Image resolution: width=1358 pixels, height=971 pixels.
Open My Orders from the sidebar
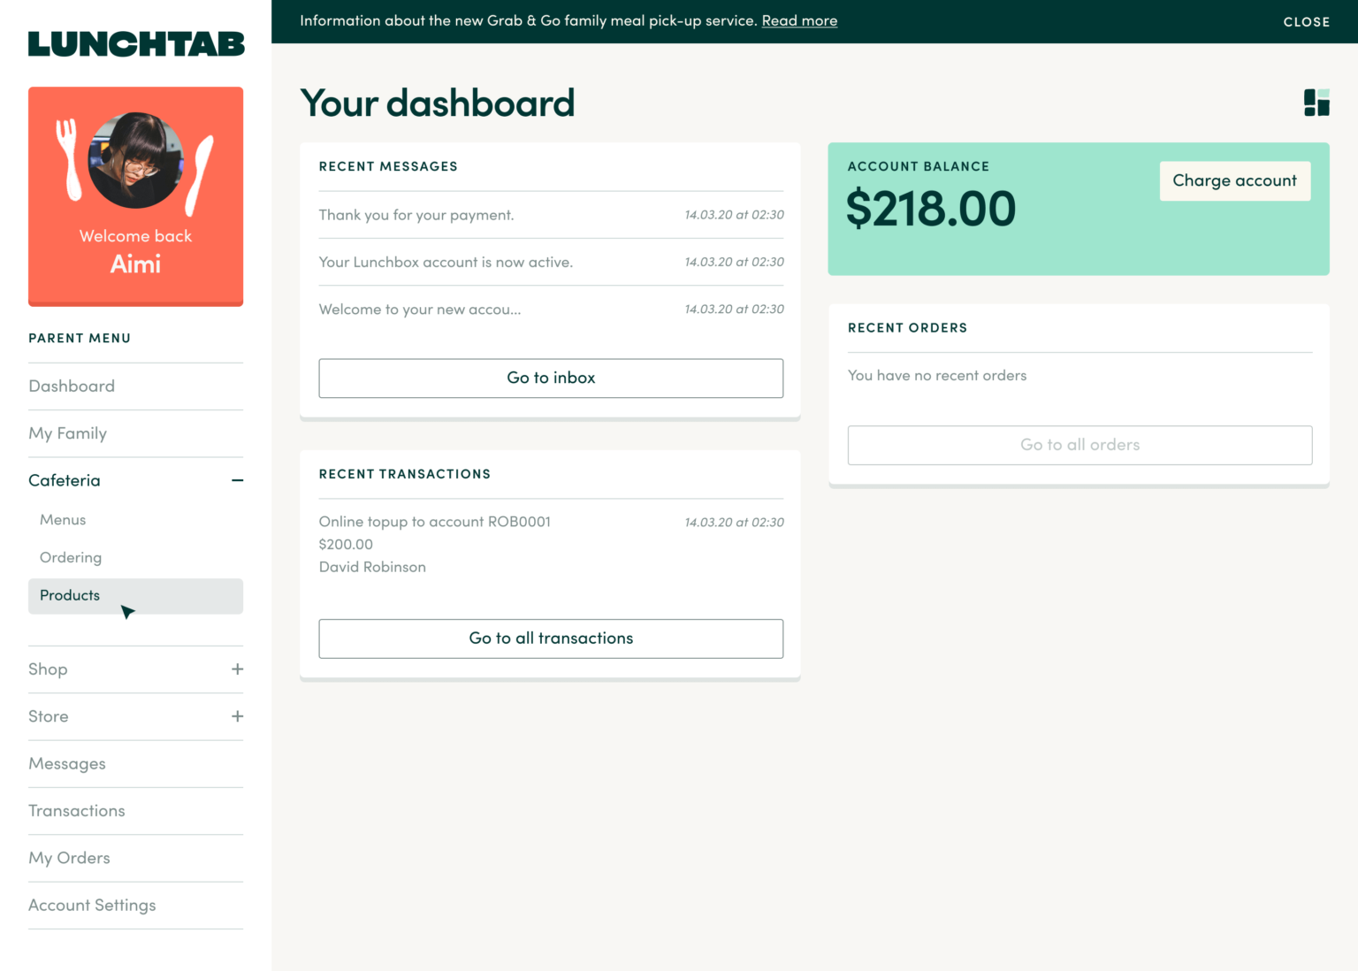click(x=69, y=857)
